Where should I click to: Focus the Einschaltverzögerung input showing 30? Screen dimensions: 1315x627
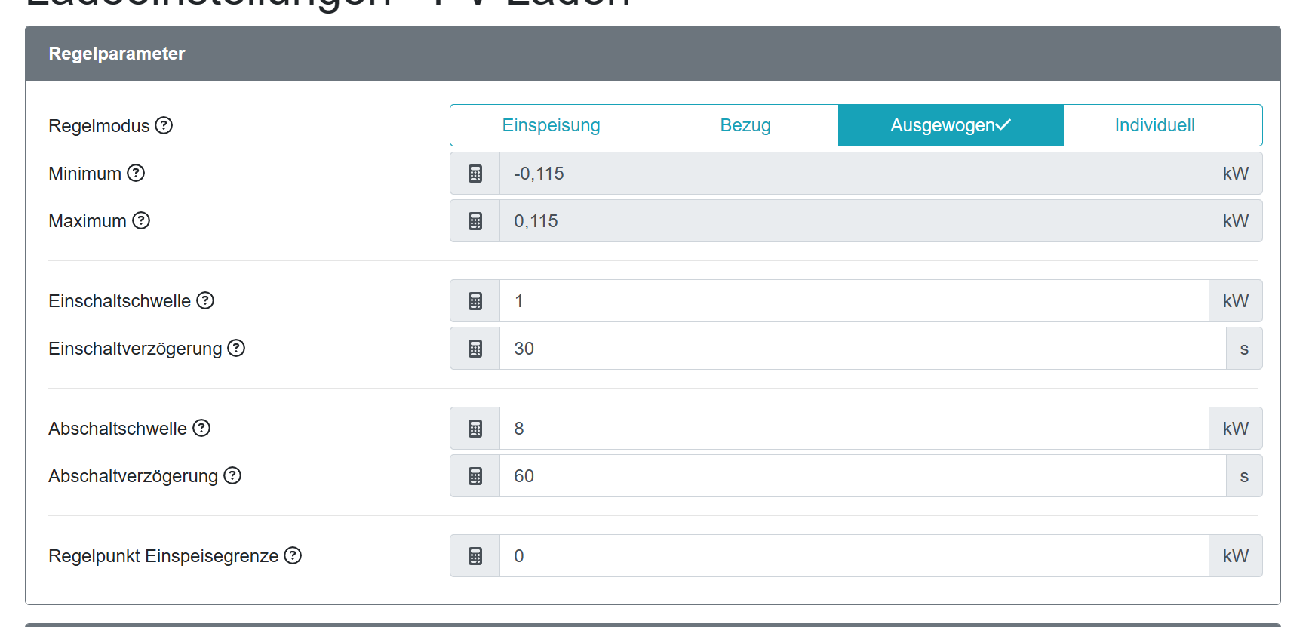pos(862,349)
